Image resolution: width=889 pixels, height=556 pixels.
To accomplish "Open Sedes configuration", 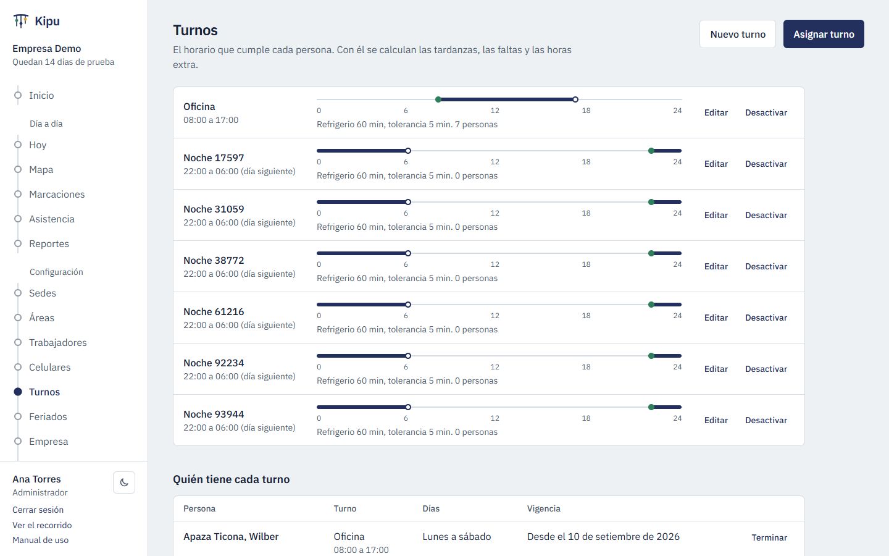I will 43,293.
